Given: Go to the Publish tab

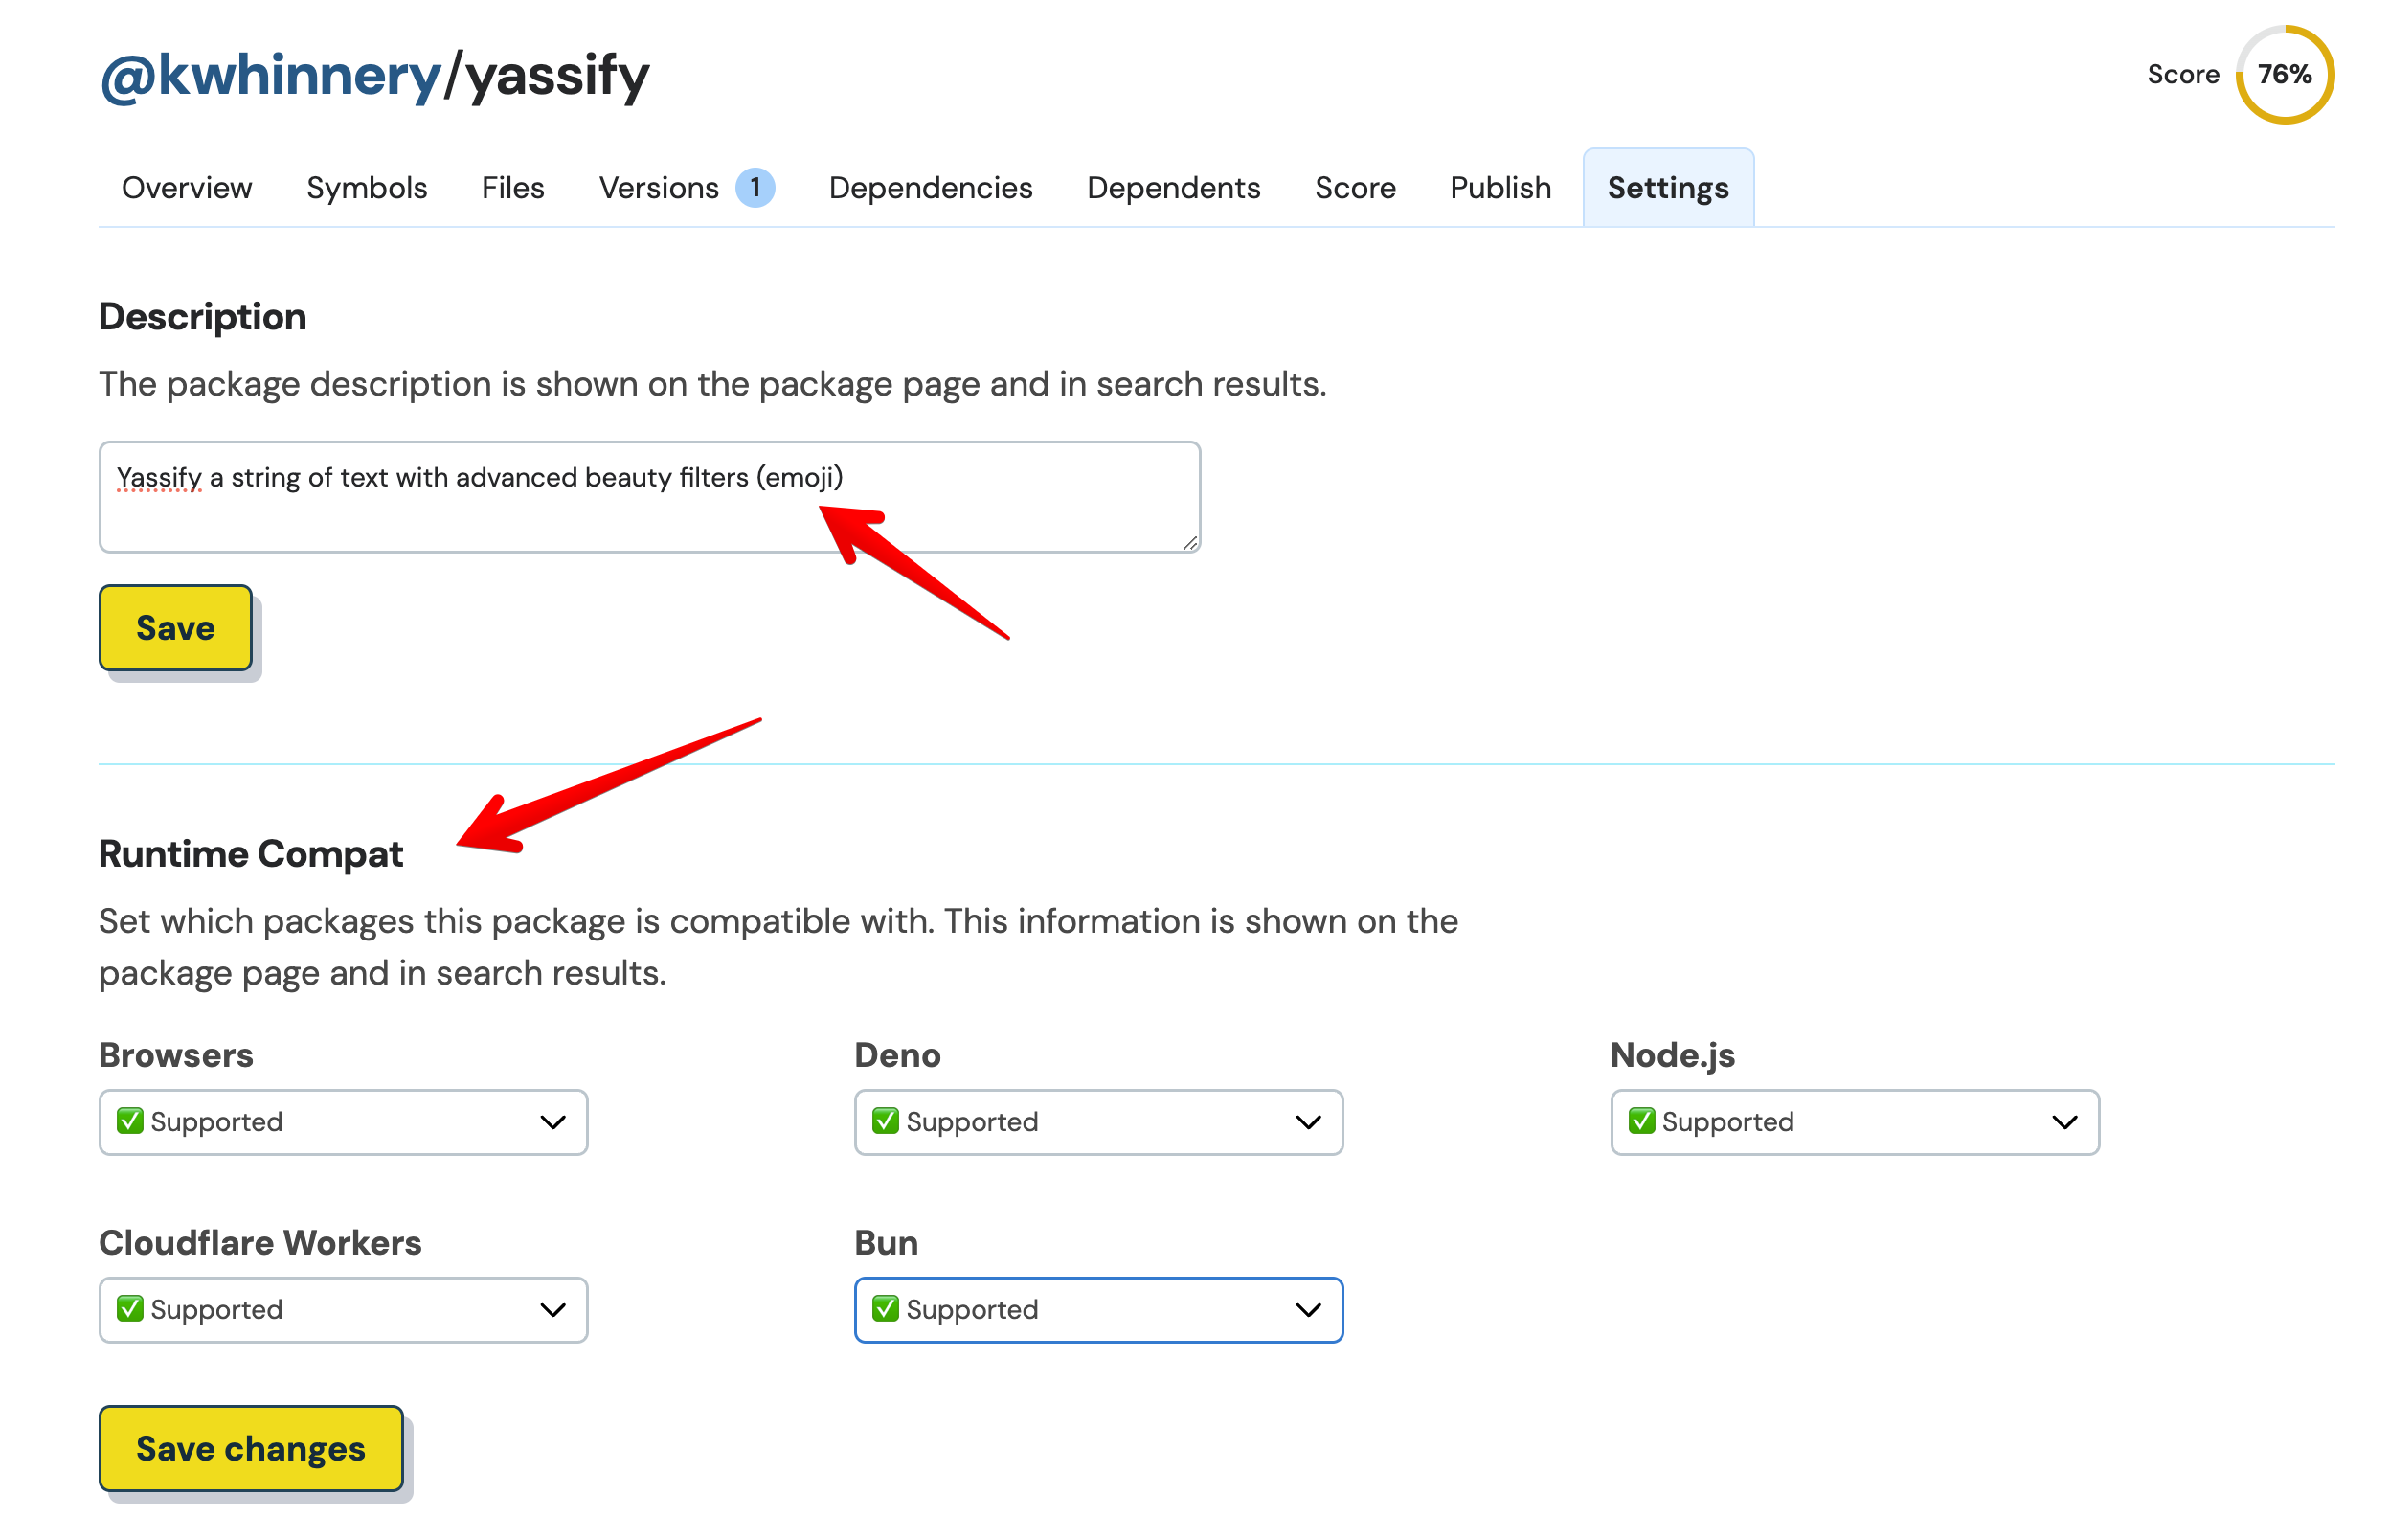Looking at the screenshot, I should (x=1499, y=187).
